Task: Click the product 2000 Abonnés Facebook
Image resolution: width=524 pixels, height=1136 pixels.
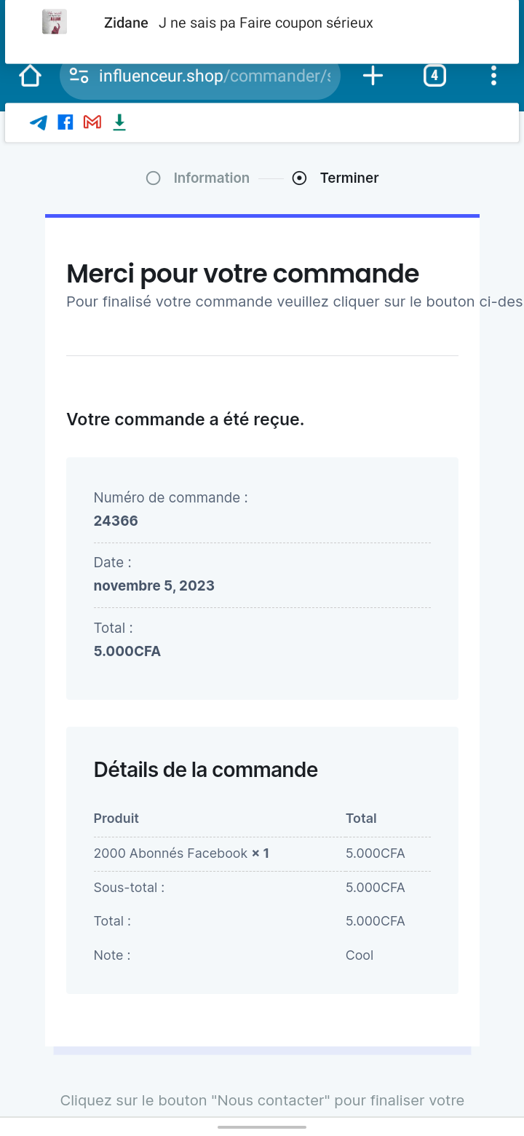Action: 171,853
